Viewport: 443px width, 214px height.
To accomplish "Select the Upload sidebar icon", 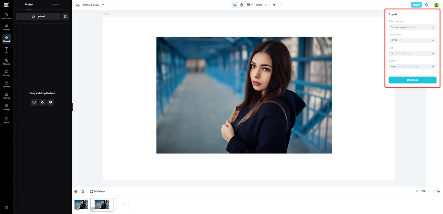I will pyautogui.click(x=6, y=39).
